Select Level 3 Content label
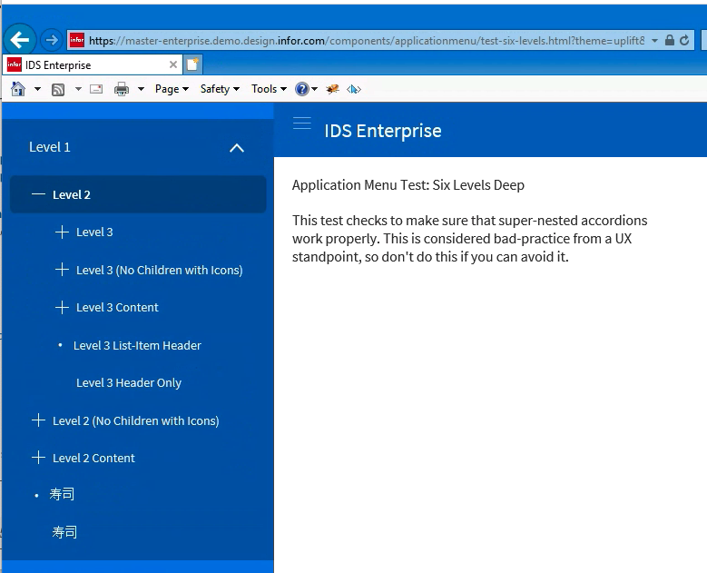 (x=117, y=307)
